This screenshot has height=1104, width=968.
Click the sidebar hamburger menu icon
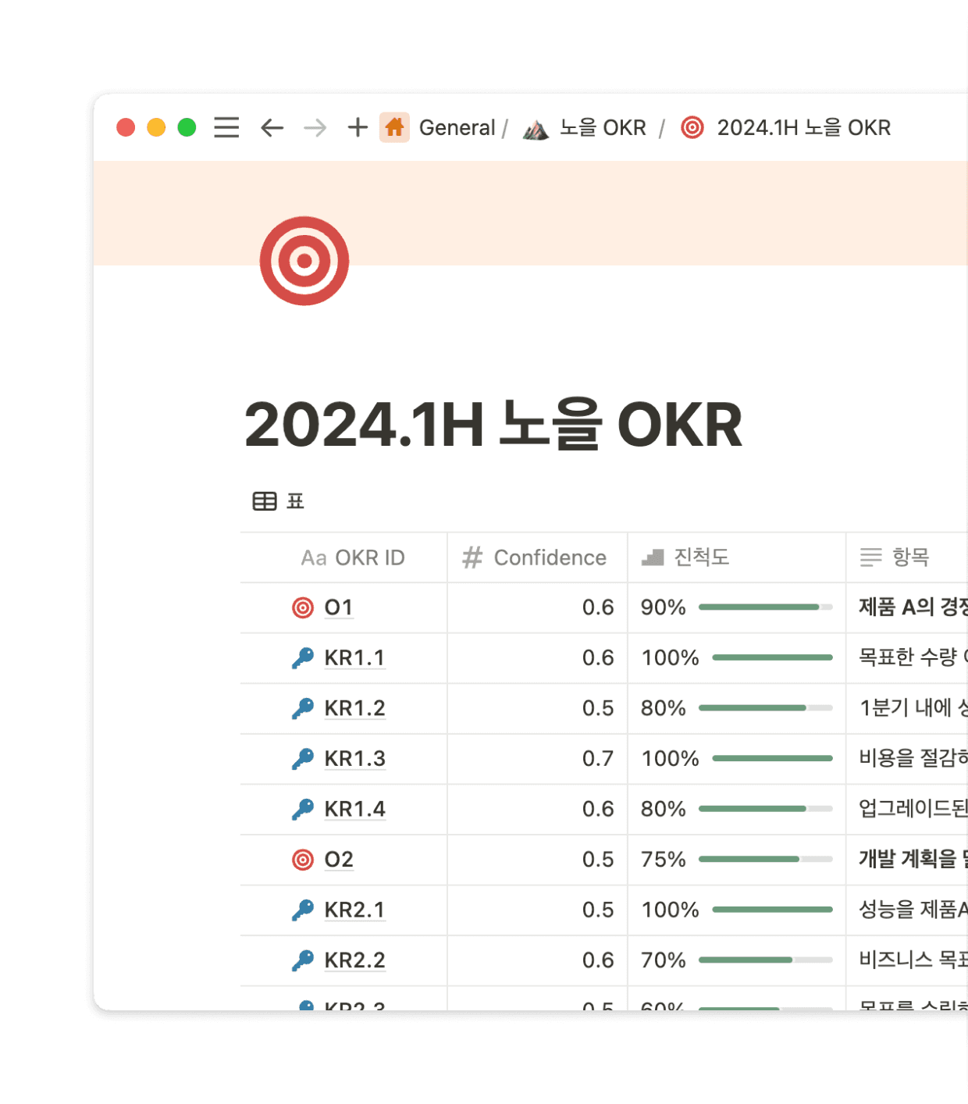[226, 127]
